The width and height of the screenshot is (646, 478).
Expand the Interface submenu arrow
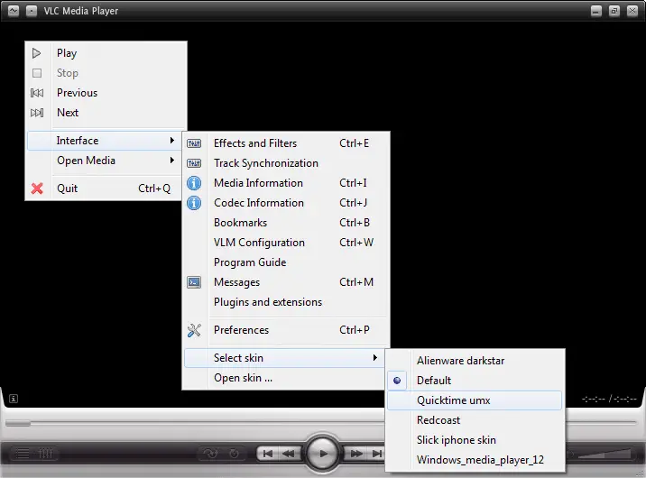(172, 141)
